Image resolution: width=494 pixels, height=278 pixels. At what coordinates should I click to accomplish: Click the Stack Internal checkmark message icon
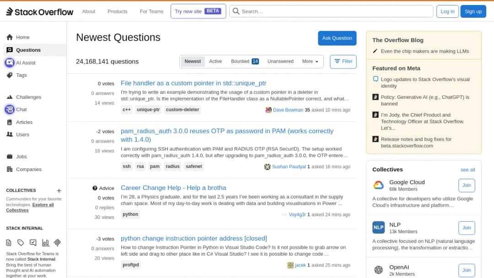point(33,242)
